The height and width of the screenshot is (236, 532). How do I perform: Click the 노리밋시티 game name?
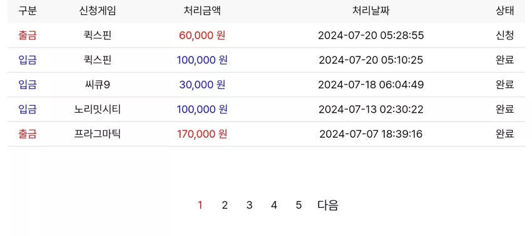tap(98, 110)
